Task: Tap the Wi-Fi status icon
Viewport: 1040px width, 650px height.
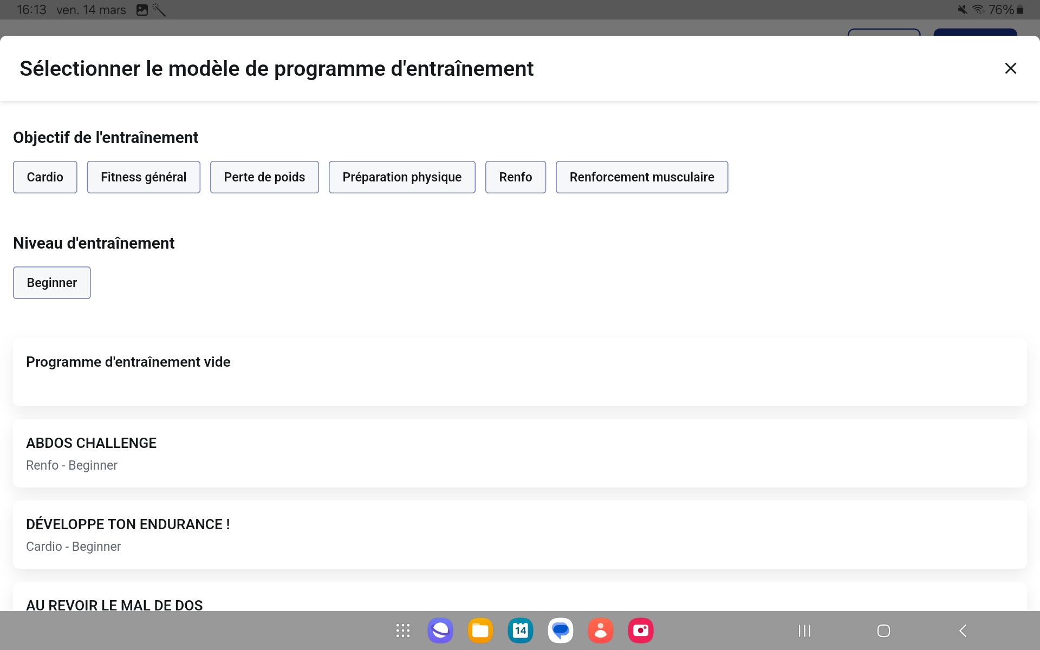Action: [978, 10]
